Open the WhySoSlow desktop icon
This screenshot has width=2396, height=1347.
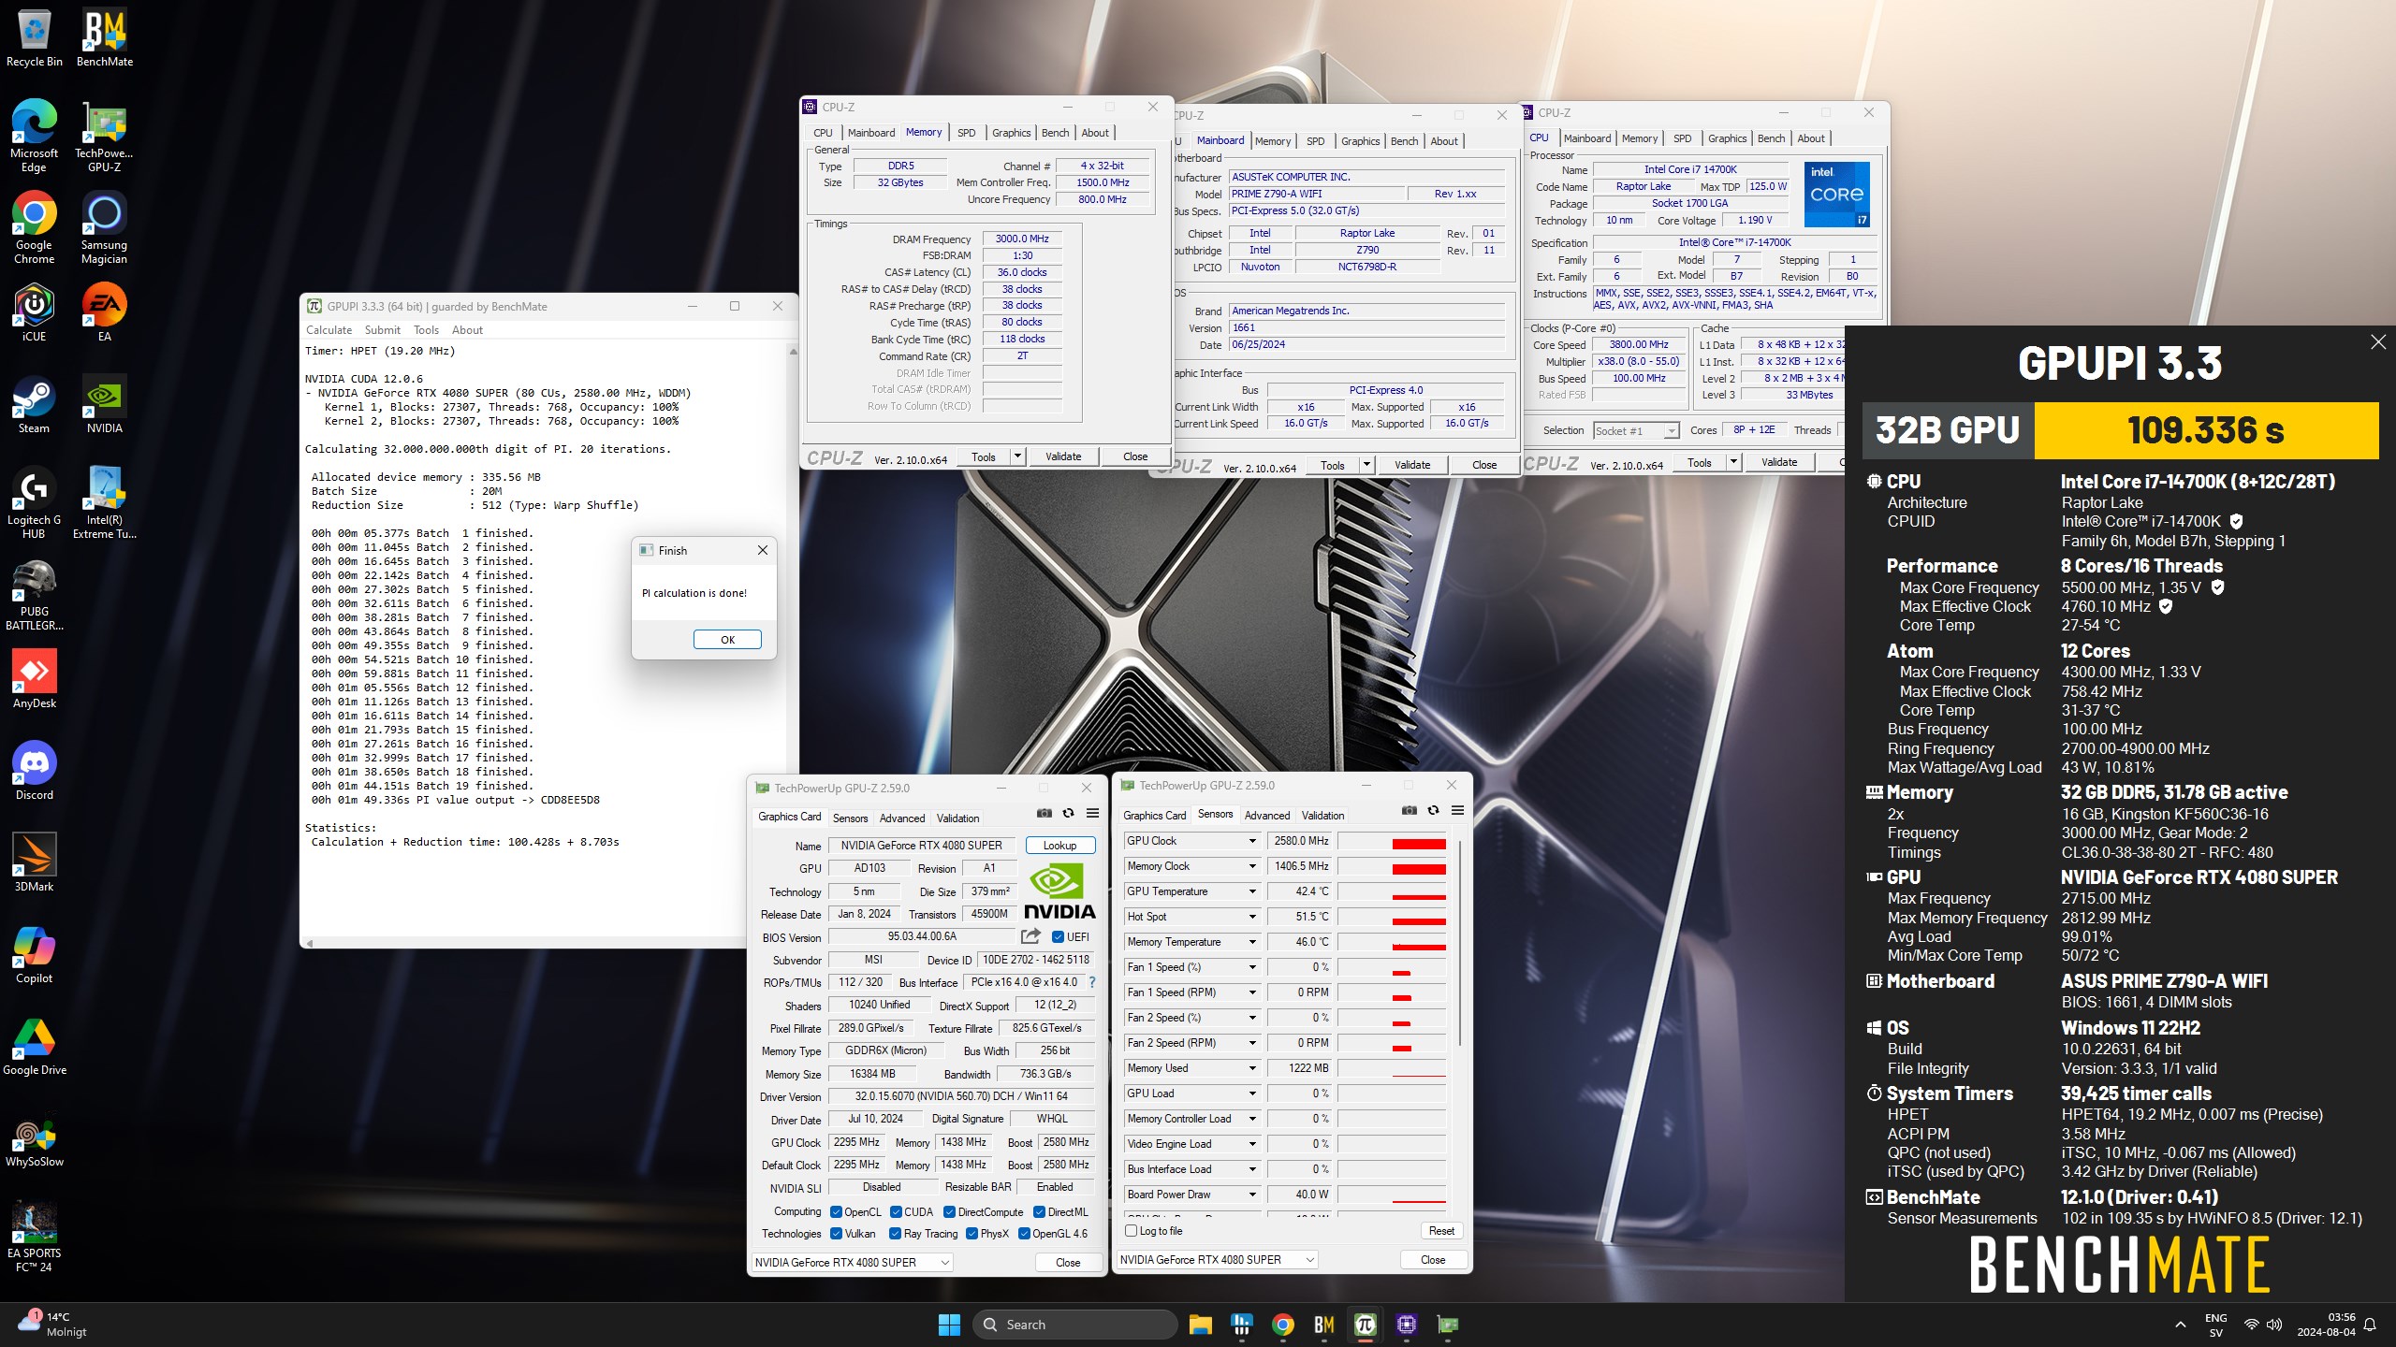point(34,1143)
